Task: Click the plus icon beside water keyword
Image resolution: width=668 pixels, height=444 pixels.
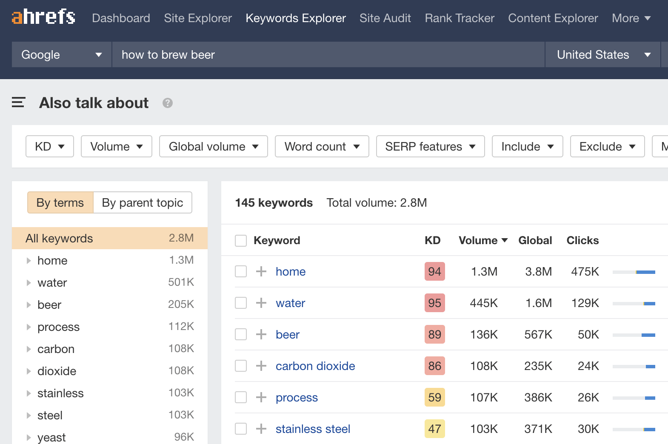Action: (261, 303)
